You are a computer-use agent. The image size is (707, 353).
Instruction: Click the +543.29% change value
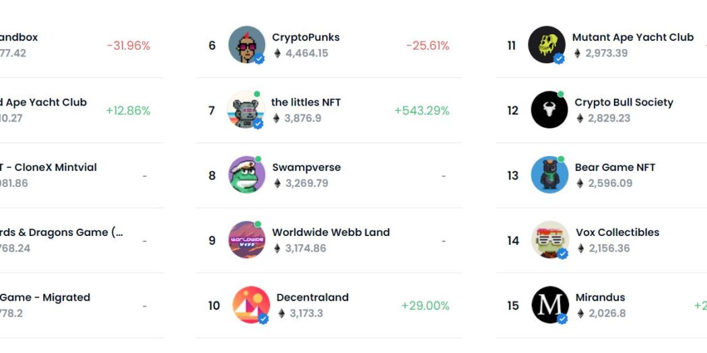pyautogui.click(x=422, y=111)
